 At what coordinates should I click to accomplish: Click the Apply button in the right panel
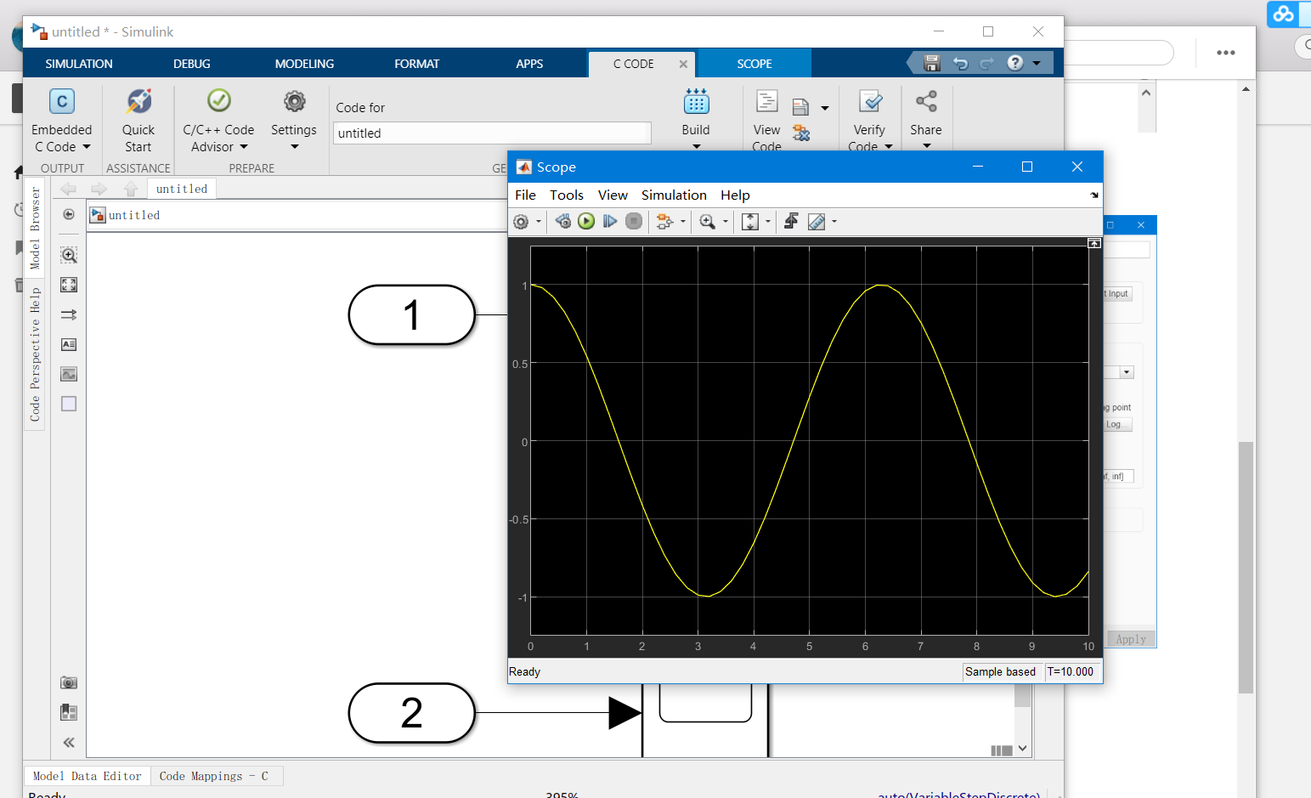[x=1131, y=638]
